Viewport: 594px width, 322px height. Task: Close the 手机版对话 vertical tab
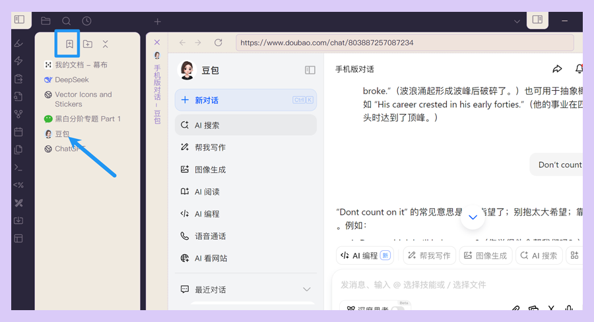click(157, 42)
